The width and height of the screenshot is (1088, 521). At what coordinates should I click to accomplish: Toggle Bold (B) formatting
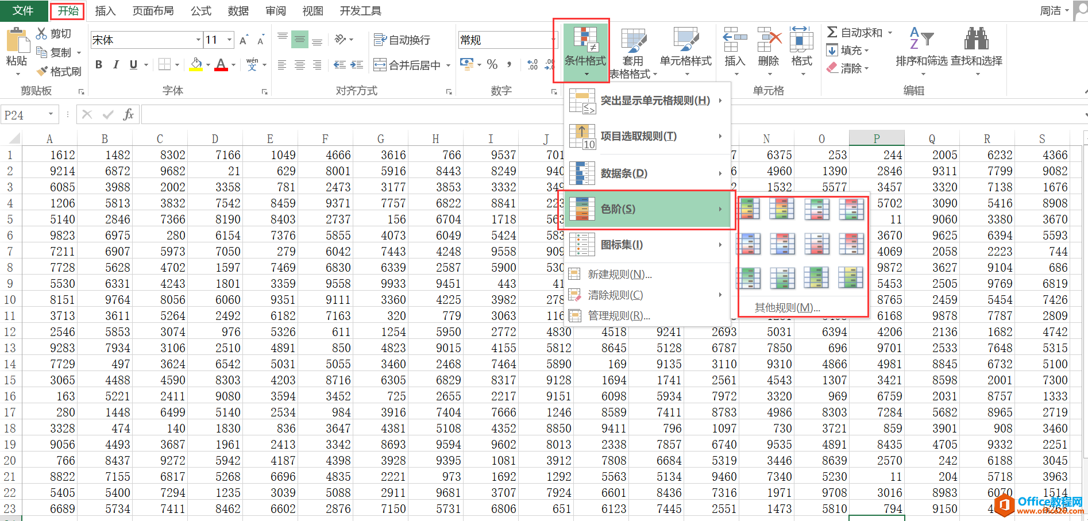pyautogui.click(x=99, y=65)
